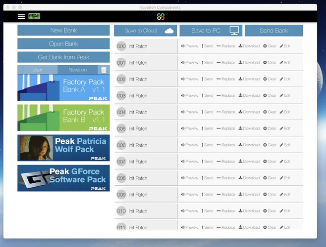Select Factory Pack Bank B v1.1

coord(63,118)
